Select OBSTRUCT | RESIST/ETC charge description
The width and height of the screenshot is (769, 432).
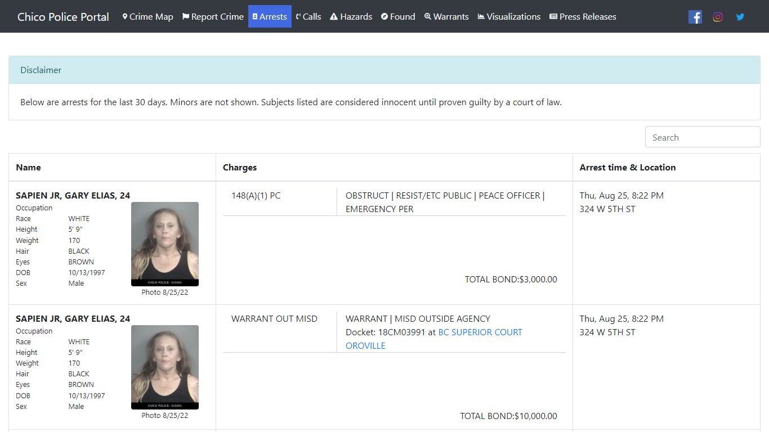[x=445, y=202]
